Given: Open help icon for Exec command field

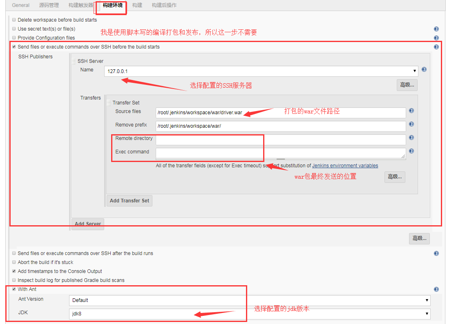Looking at the screenshot, I should pos(411,151).
